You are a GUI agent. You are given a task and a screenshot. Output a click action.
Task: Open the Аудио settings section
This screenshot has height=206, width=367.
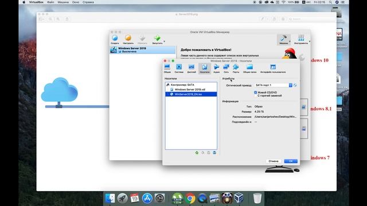pos(217,69)
